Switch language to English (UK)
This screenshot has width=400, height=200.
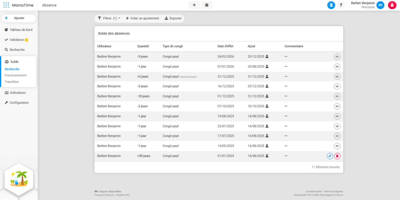click(123, 195)
